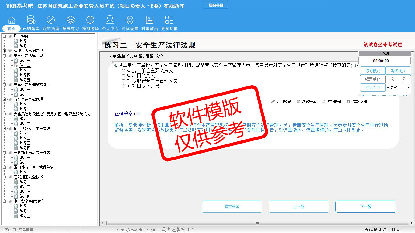Image resolution: width=415 pixels, height=233 pixels.
Task: Click the 00:00:00 timer field
Action: (385, 61)
